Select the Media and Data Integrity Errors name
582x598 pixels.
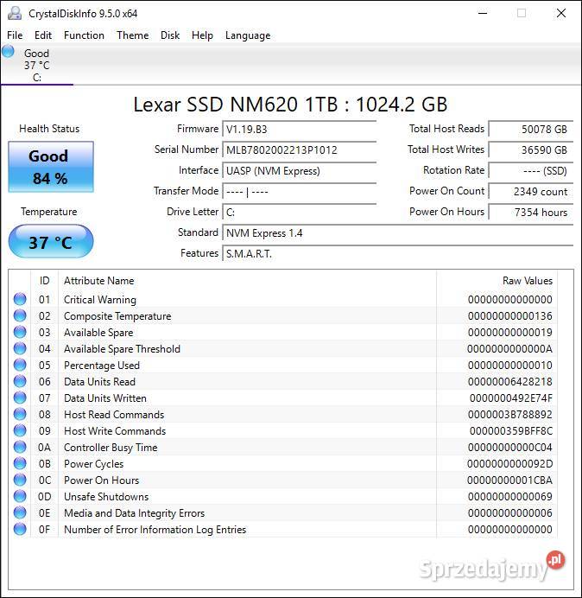[x=134, y=513]
